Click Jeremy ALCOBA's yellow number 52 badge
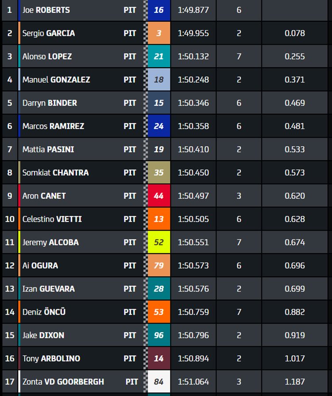The image size is (332, 396). coord(159,242)
